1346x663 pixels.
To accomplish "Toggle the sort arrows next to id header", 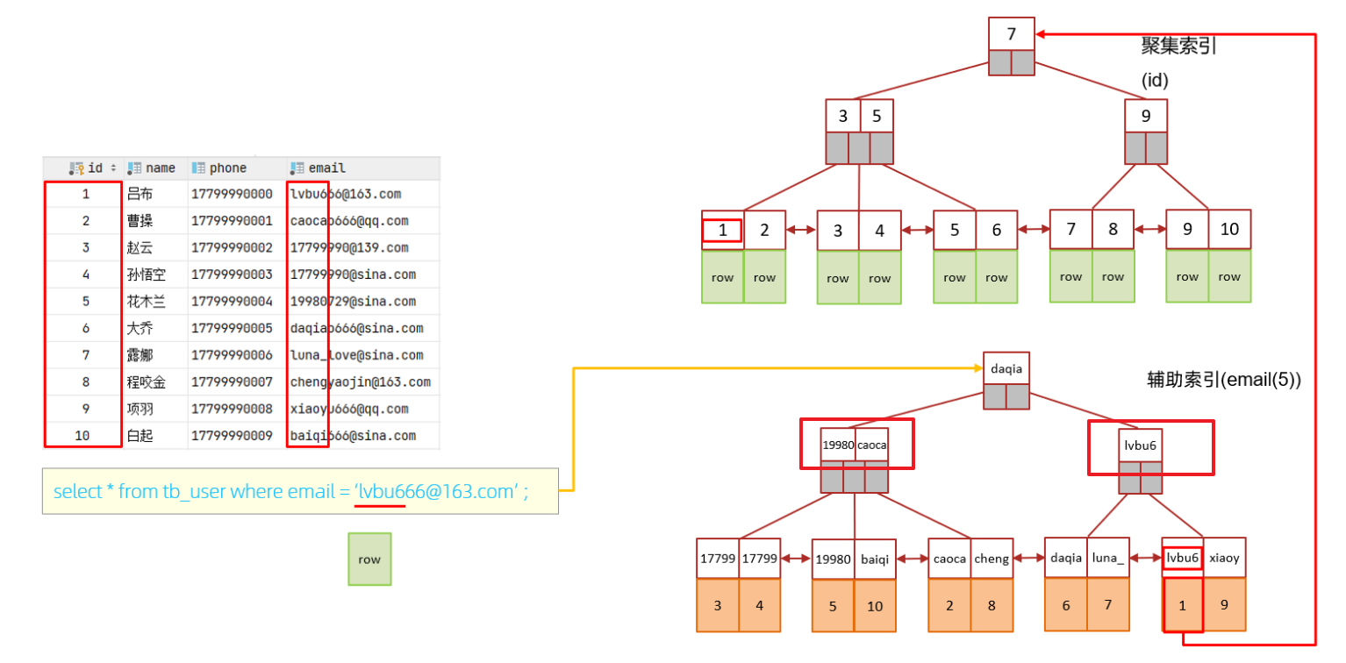I will tap(113, 168).
